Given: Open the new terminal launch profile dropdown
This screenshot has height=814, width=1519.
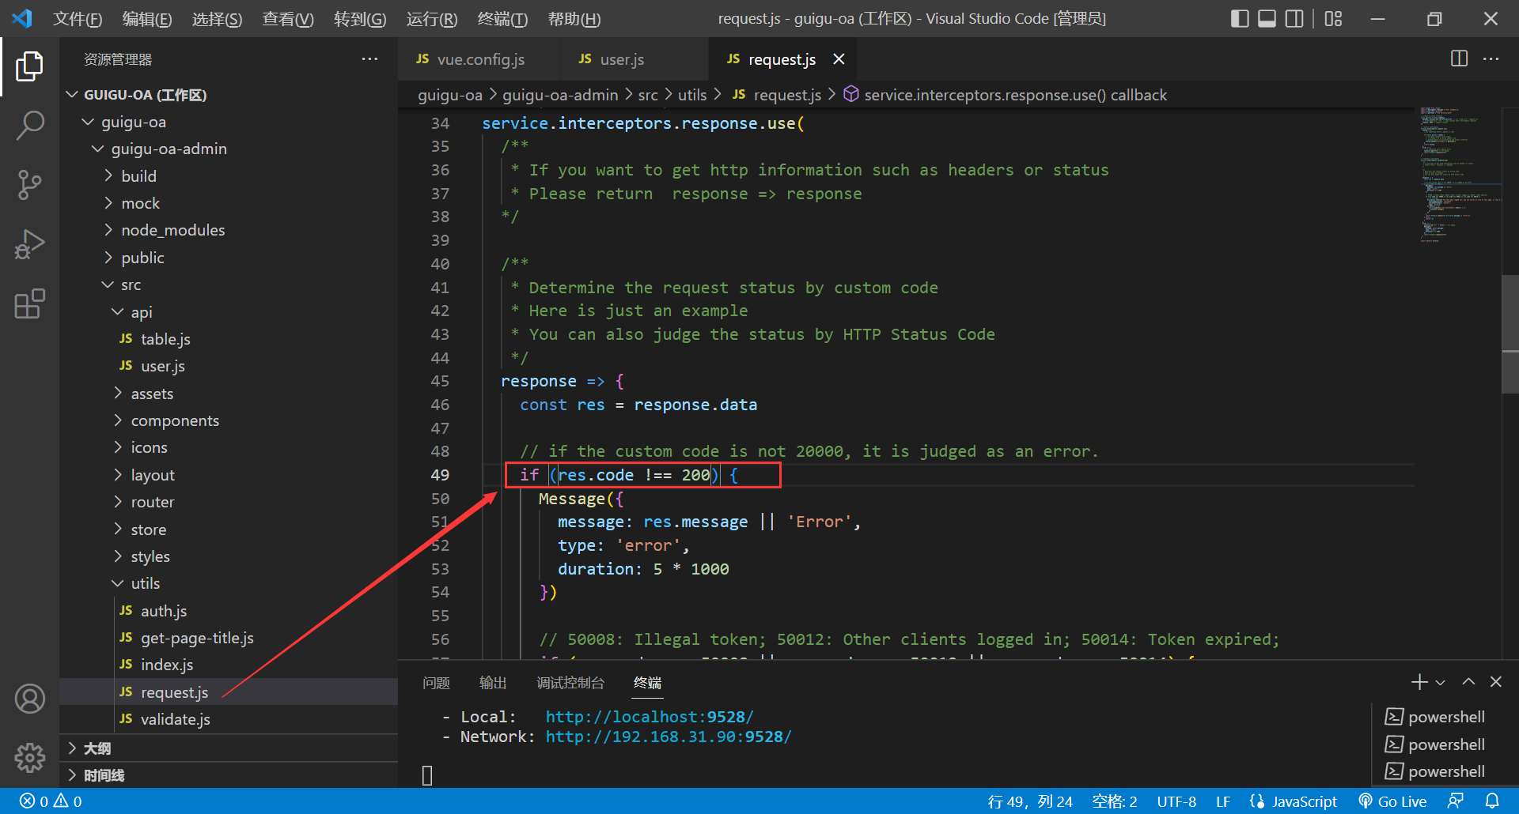Looking at the screenshot, I should point(1441,682).
